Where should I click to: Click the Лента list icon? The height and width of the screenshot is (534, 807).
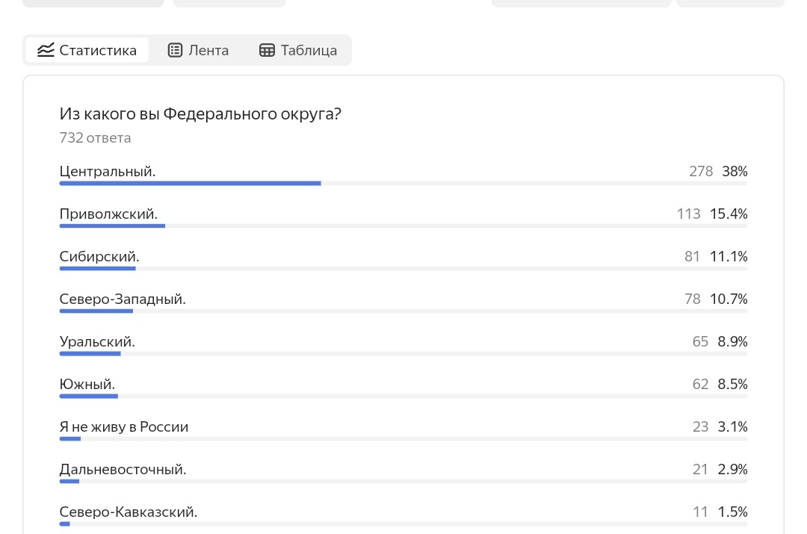175,51
